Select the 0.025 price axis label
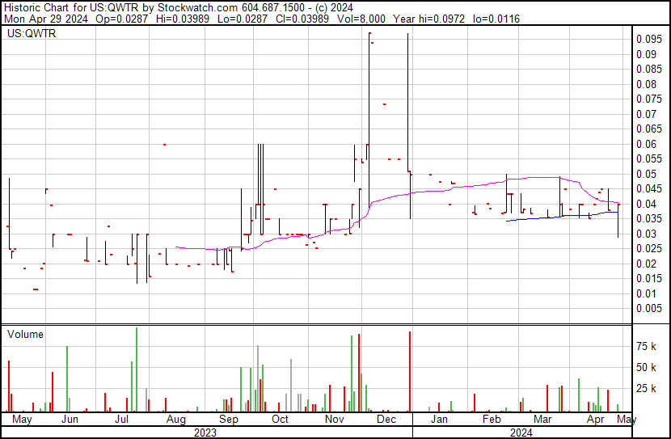Viewport: 671px width, 439px height. tap(649, 249)
